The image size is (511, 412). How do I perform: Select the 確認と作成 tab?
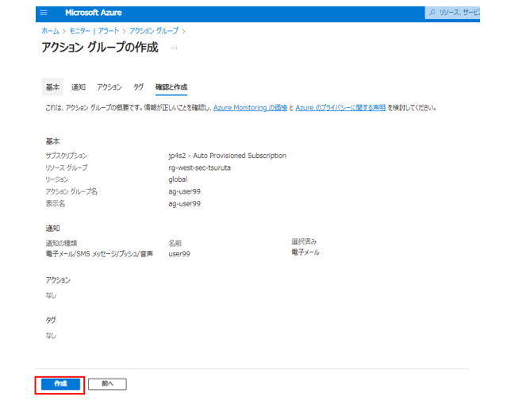click(171, 87)
